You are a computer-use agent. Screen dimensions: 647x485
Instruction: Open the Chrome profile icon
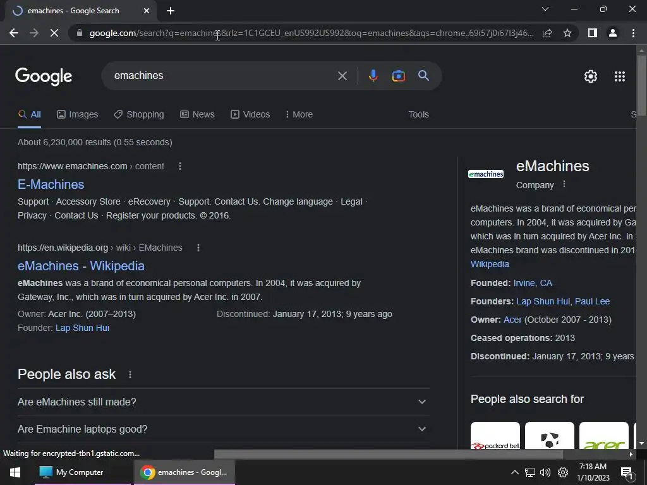click(x=613, y=33)
